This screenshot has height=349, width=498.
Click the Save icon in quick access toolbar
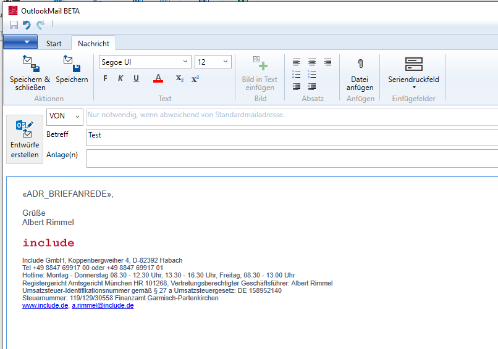pos(14,25)
